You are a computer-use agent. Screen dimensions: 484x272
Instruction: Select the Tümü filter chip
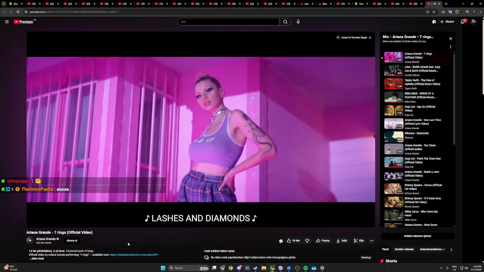[385, 249]
